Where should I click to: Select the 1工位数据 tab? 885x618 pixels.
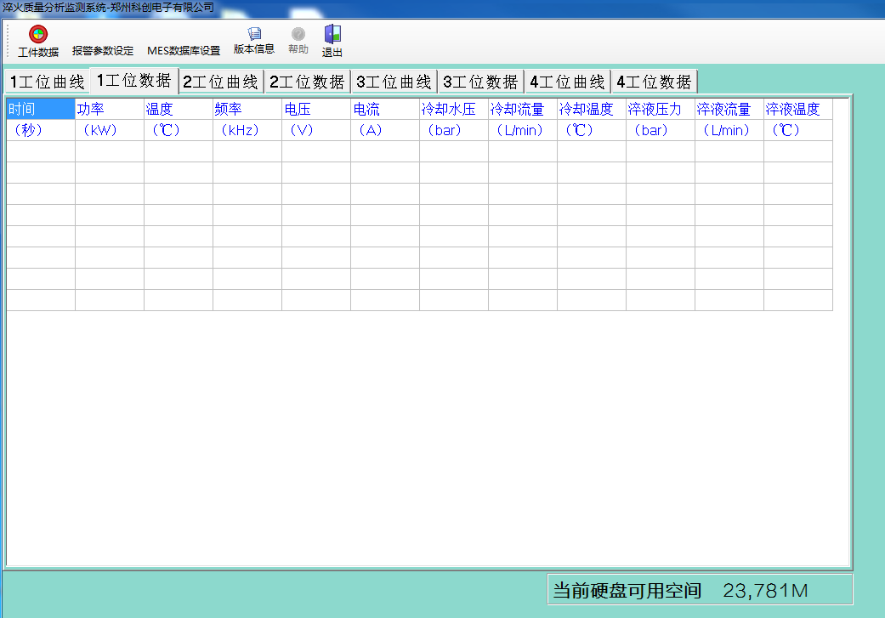pos(134,81)
